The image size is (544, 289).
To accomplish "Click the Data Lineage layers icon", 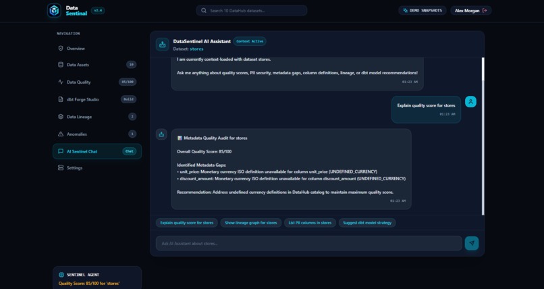I will pyautogui.click(x=61, y=117).
